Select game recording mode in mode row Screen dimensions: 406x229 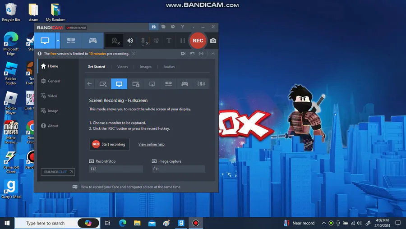point(185,84)
